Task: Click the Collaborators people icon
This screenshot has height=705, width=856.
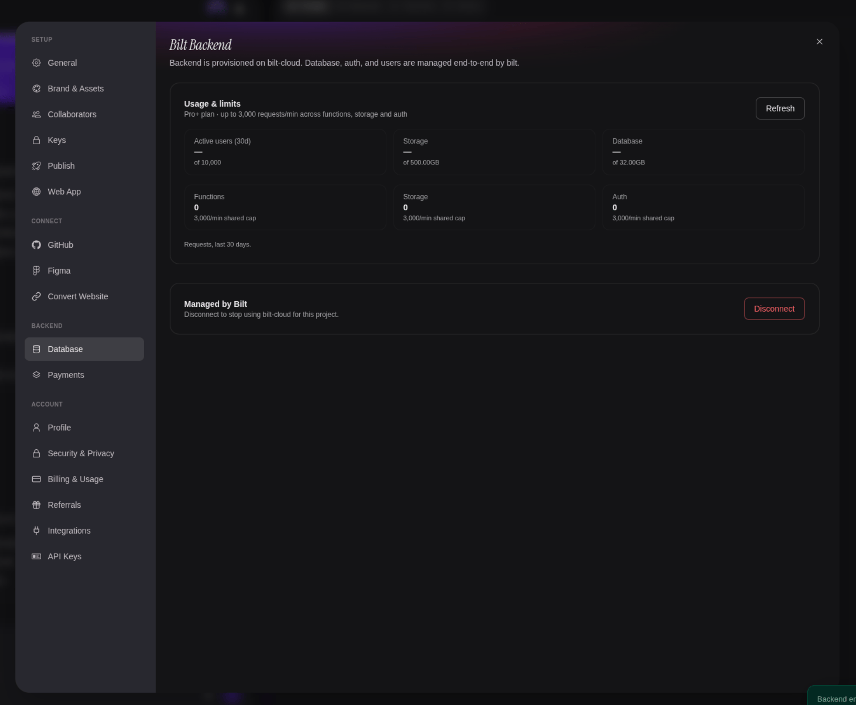Action: click(x=36, y=114)
